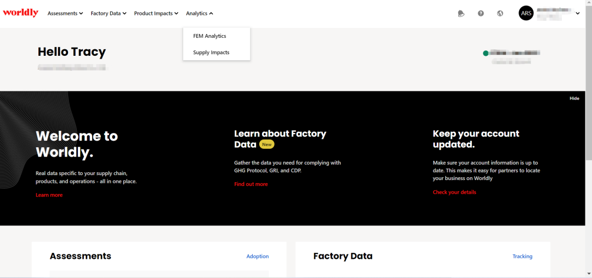The image size is (592, 278).
Task: Select FEM Analytics from the menu
Action: [x=209, y=36]
